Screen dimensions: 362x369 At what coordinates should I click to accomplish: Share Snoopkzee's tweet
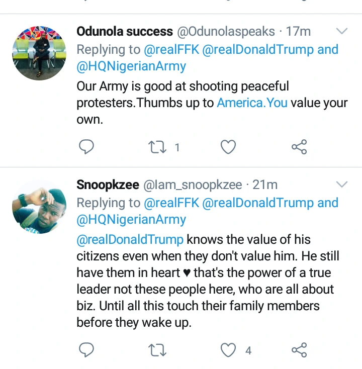[299, 350]
